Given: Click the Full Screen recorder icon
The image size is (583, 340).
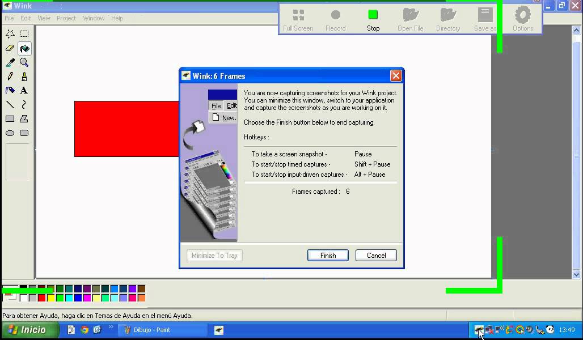Looking at the screenshot, I should 298,20.
